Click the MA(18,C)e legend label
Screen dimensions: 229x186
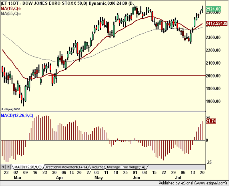(11, 8)
